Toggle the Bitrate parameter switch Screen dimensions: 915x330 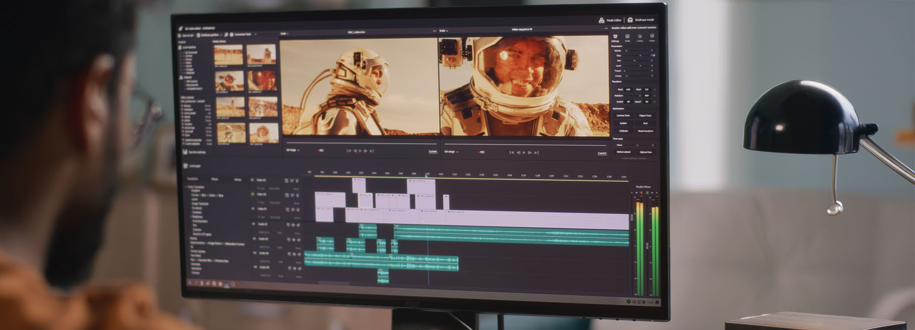(x=652, y=50)
